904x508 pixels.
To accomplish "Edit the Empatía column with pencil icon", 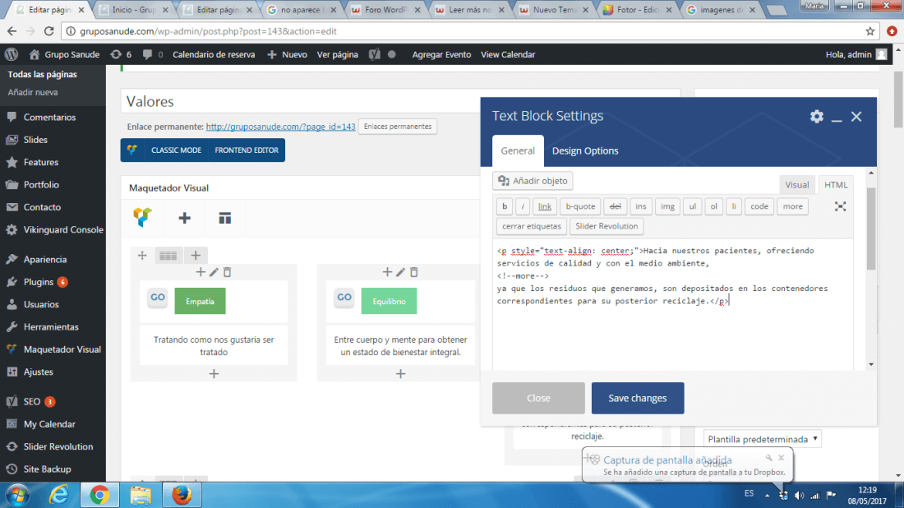I will (214, 272).
